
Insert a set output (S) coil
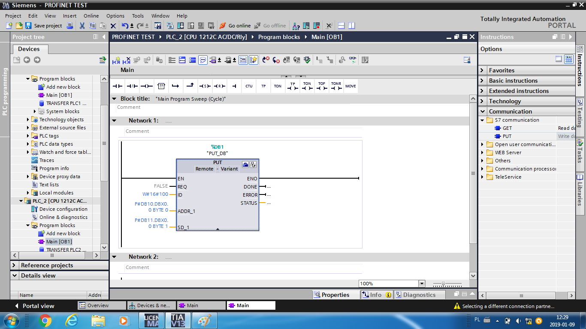pos(205,86)
